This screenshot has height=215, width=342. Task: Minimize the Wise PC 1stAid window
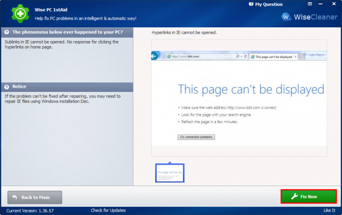(x=320, y=4)
